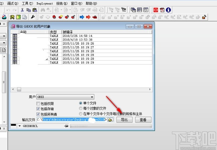Screen dimensions: 217x150
Task: Click the Copy icon in toolbar
Action: coord(28,10)
